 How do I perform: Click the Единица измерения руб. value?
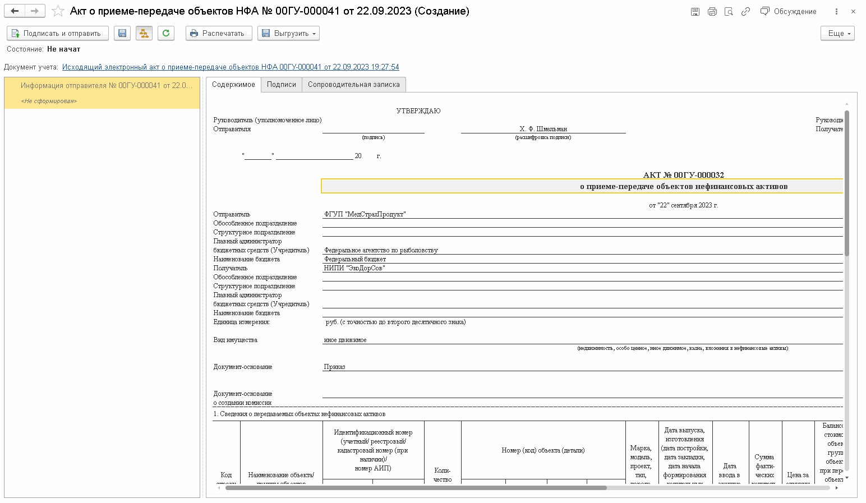pyautogui.click(x=395, y=322)
